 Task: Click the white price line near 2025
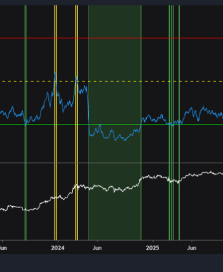[x=152, y=177]
